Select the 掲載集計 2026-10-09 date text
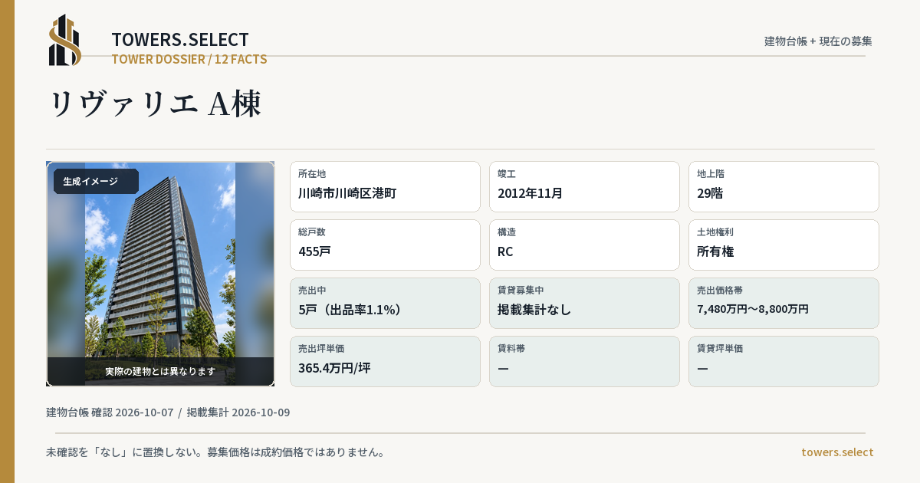 coord(238,412)
